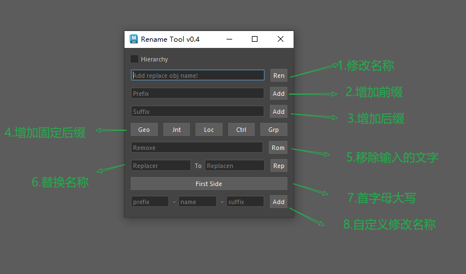Focus the Suffix text field
Screen dimensions: 466x274
197,112
